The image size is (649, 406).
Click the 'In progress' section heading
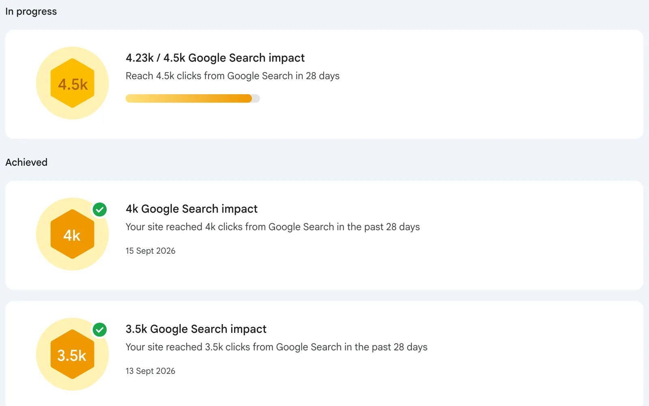[31, 12]
